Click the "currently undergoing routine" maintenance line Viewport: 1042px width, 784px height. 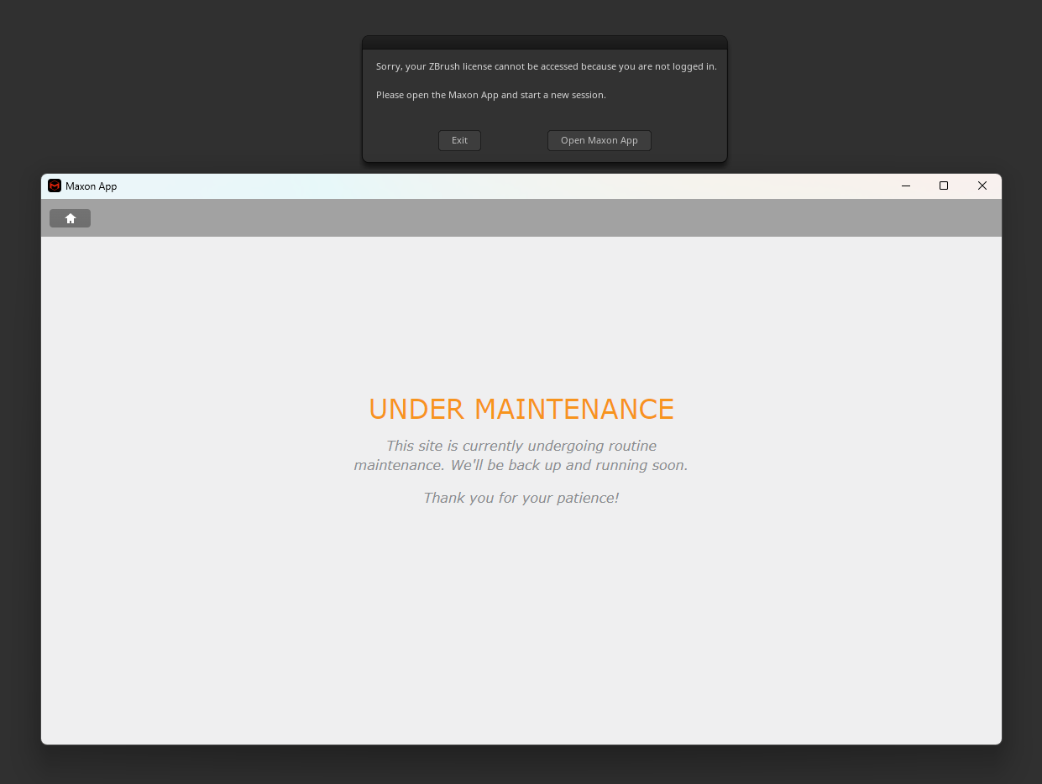pos(521,446)
